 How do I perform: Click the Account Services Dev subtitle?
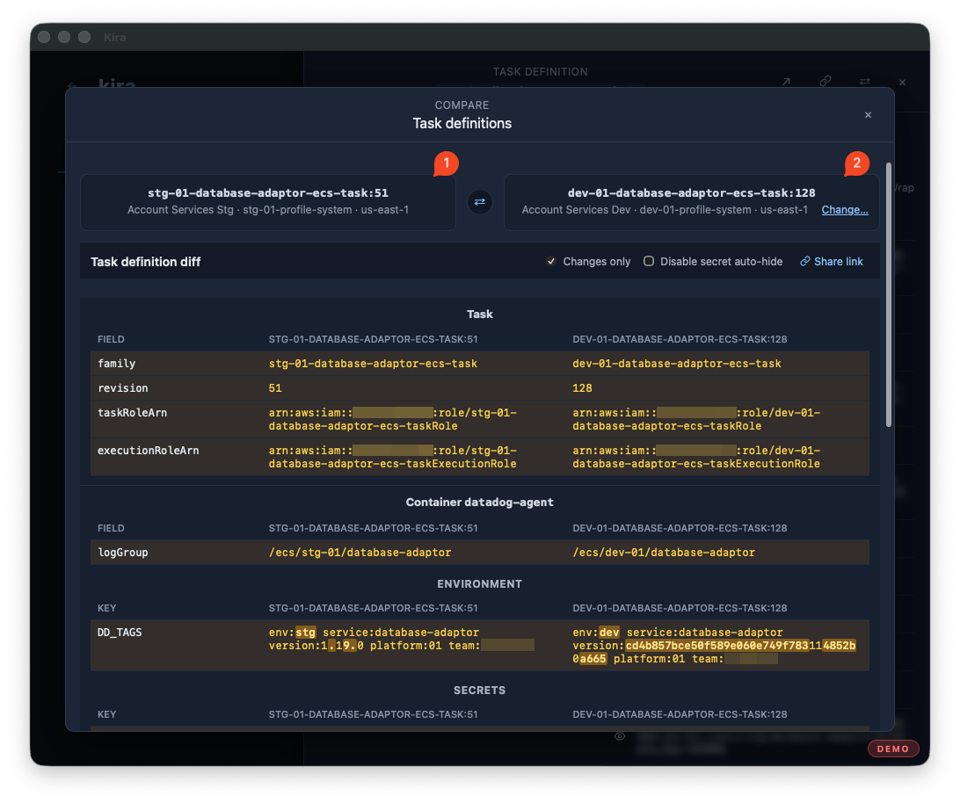click(x=665, y=210)
